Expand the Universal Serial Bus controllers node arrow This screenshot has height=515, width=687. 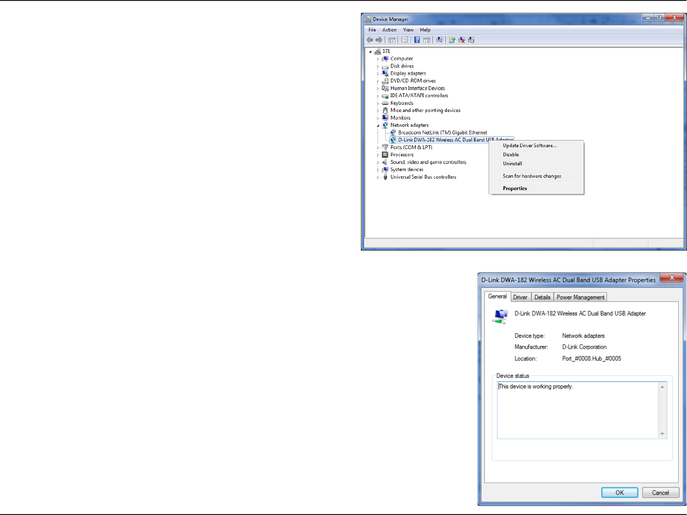pos(378,177)
